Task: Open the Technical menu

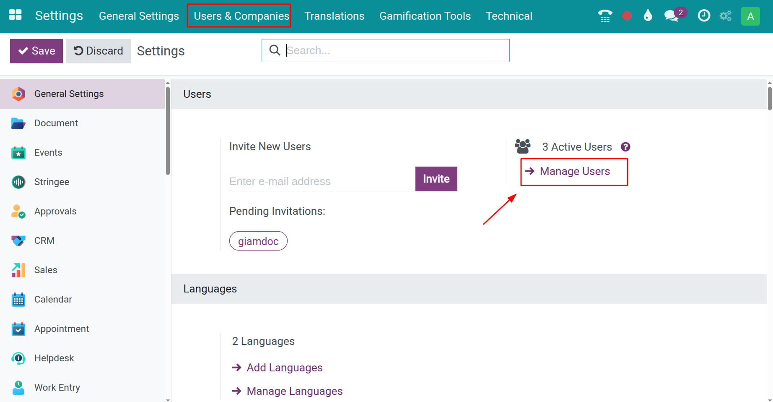Action: 509,16
